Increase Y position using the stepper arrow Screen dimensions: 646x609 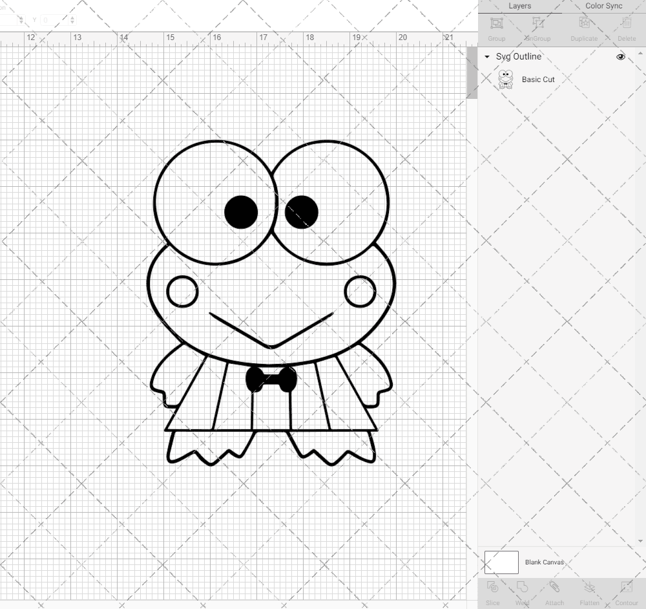pos(72,18)
